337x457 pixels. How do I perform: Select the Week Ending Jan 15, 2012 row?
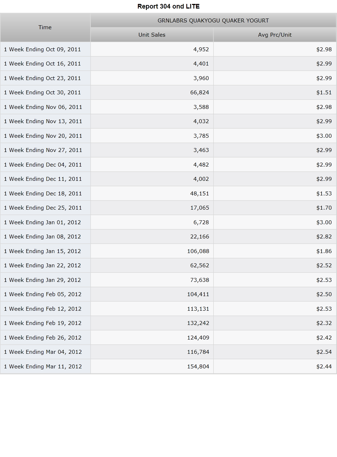[x=168, y=251]
